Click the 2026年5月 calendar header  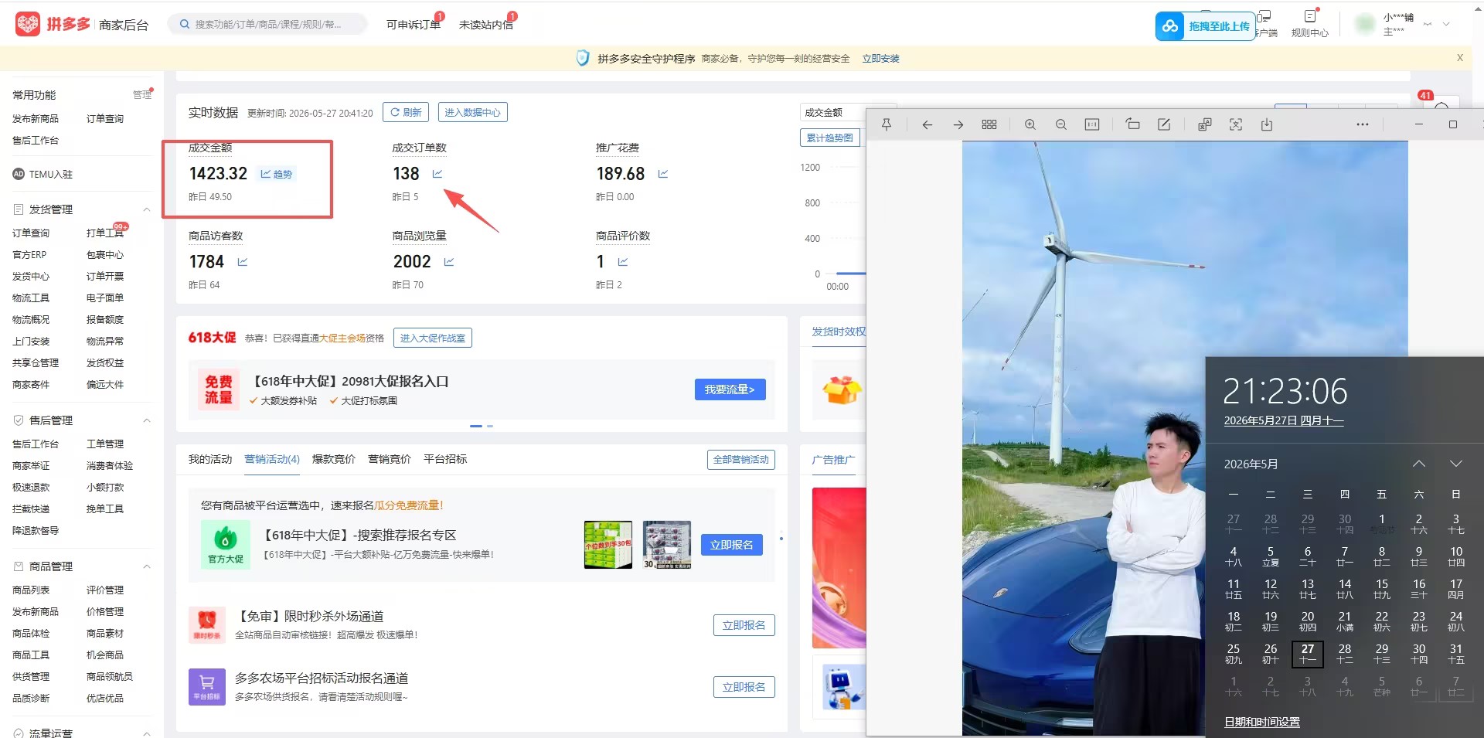tap(1251, 464)
